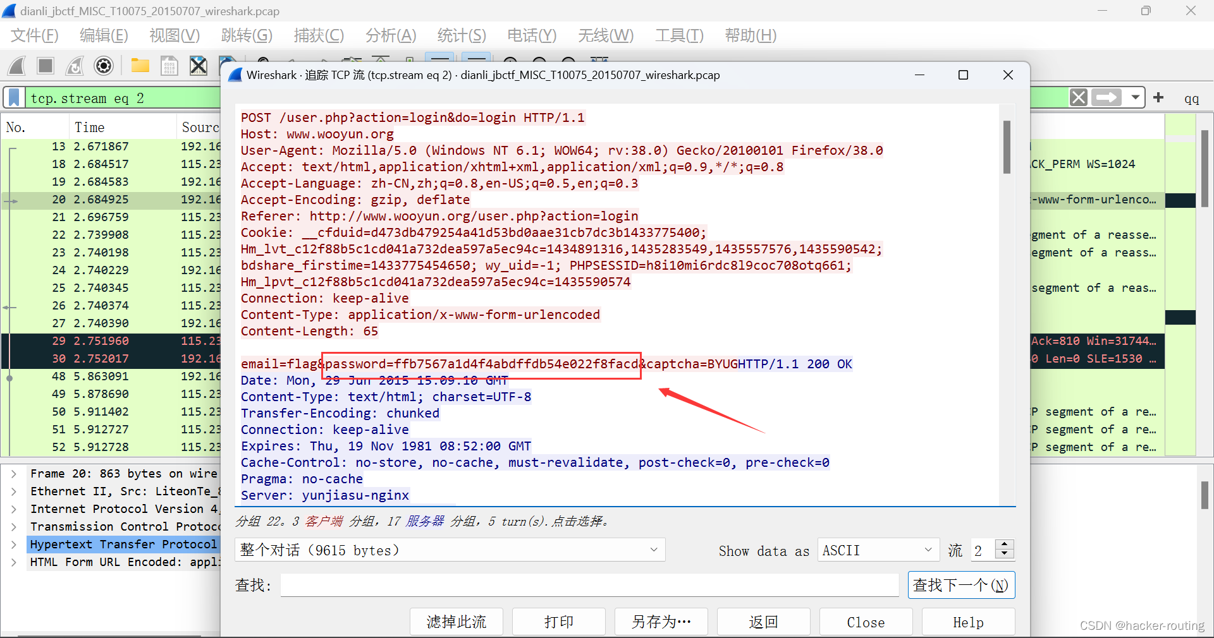Clear the display filter with X button
The height and width of the screenshot is (638, 1214).
[1079, 97]
